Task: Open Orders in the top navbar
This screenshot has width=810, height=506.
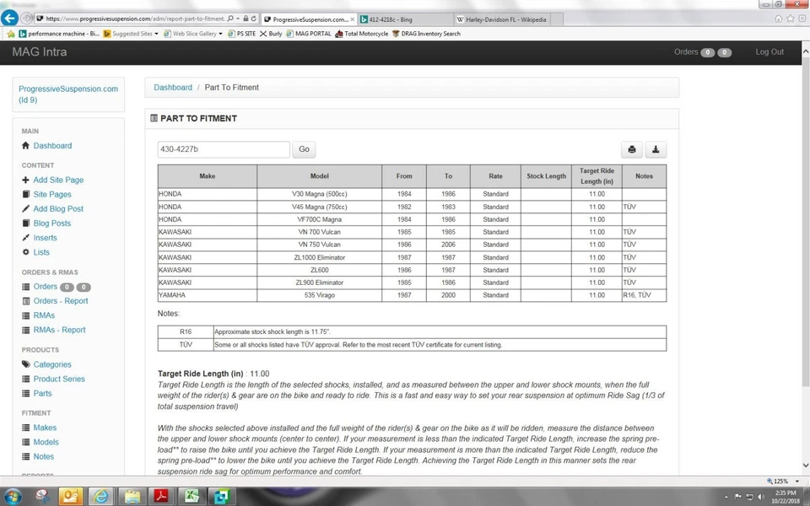Action: click(x=686, y=51)
